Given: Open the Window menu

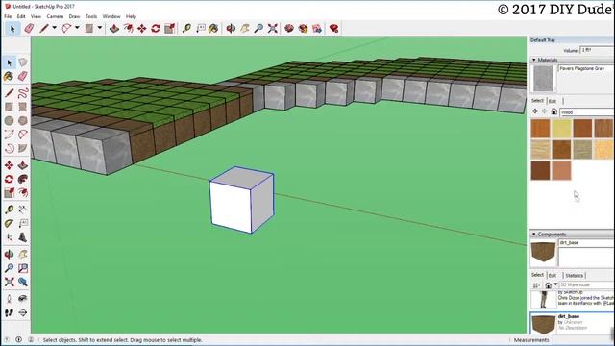Looking at the screenshot, I should pyautogui.click(x=111, y=16).
